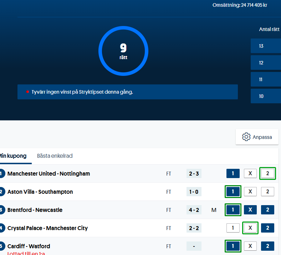Open the Crystal Palace - Manchester City match
Screen dimensions: 281x255
point(47,228)
